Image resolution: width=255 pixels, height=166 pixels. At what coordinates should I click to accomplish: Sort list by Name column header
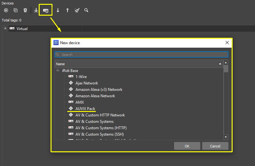click(139, 64)
